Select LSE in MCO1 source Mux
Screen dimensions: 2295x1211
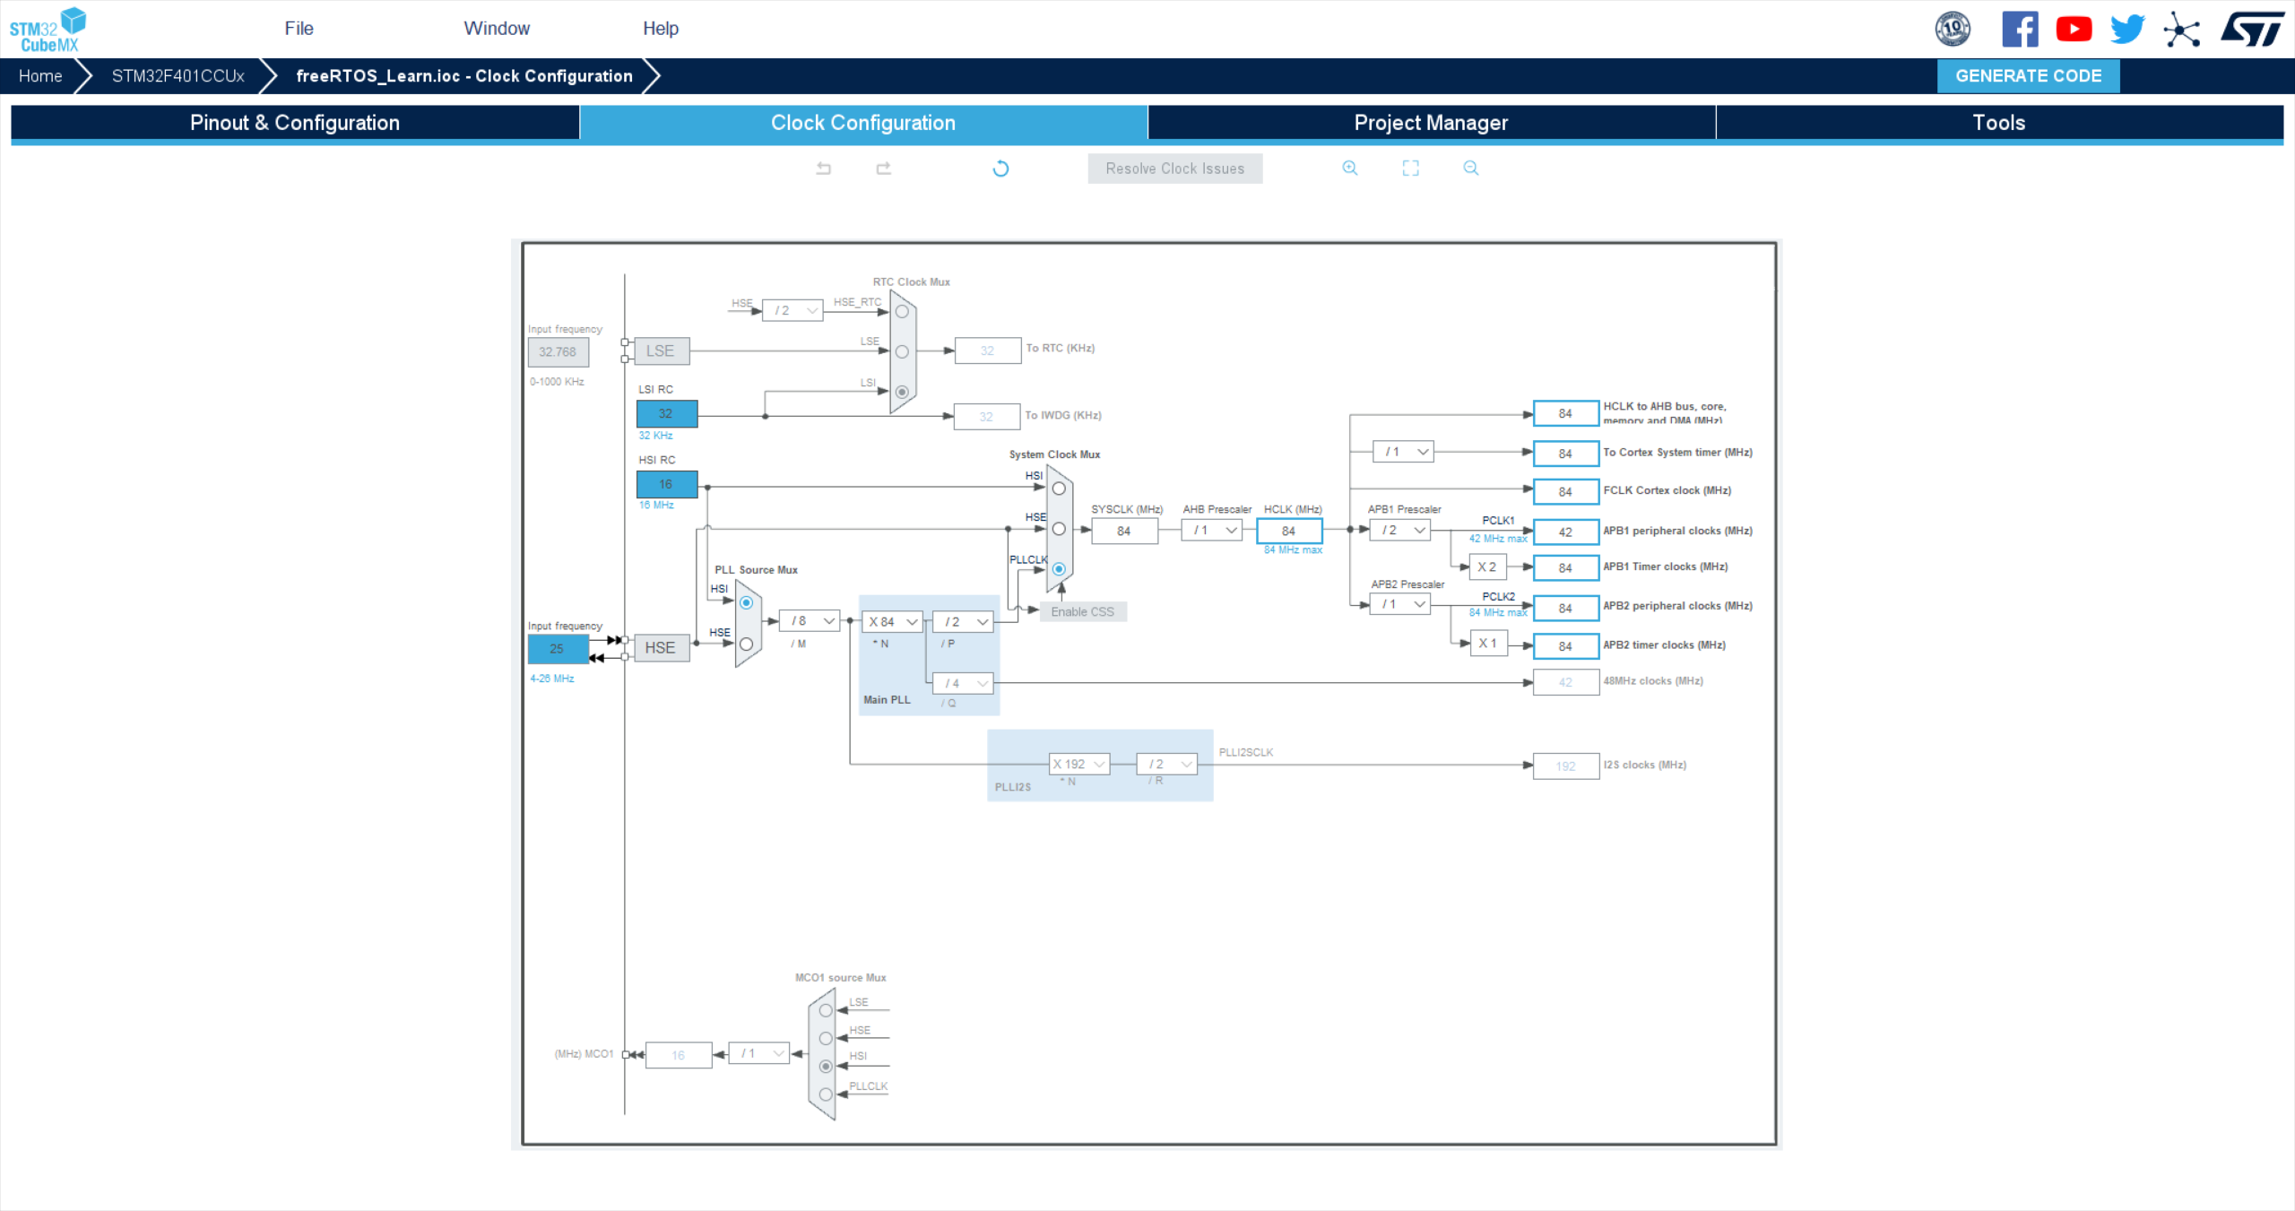pos(826,1010)
